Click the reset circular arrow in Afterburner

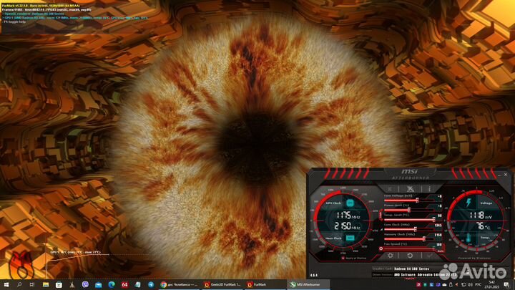pyautogui.click(x=410, y=256)
